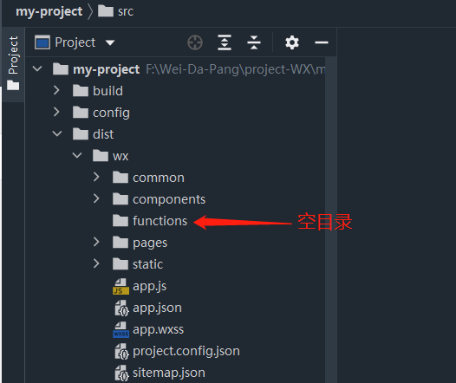Click the locate/select opened file target icon
The height and width of the screenshot is (383, 456).
pos(195,42)
